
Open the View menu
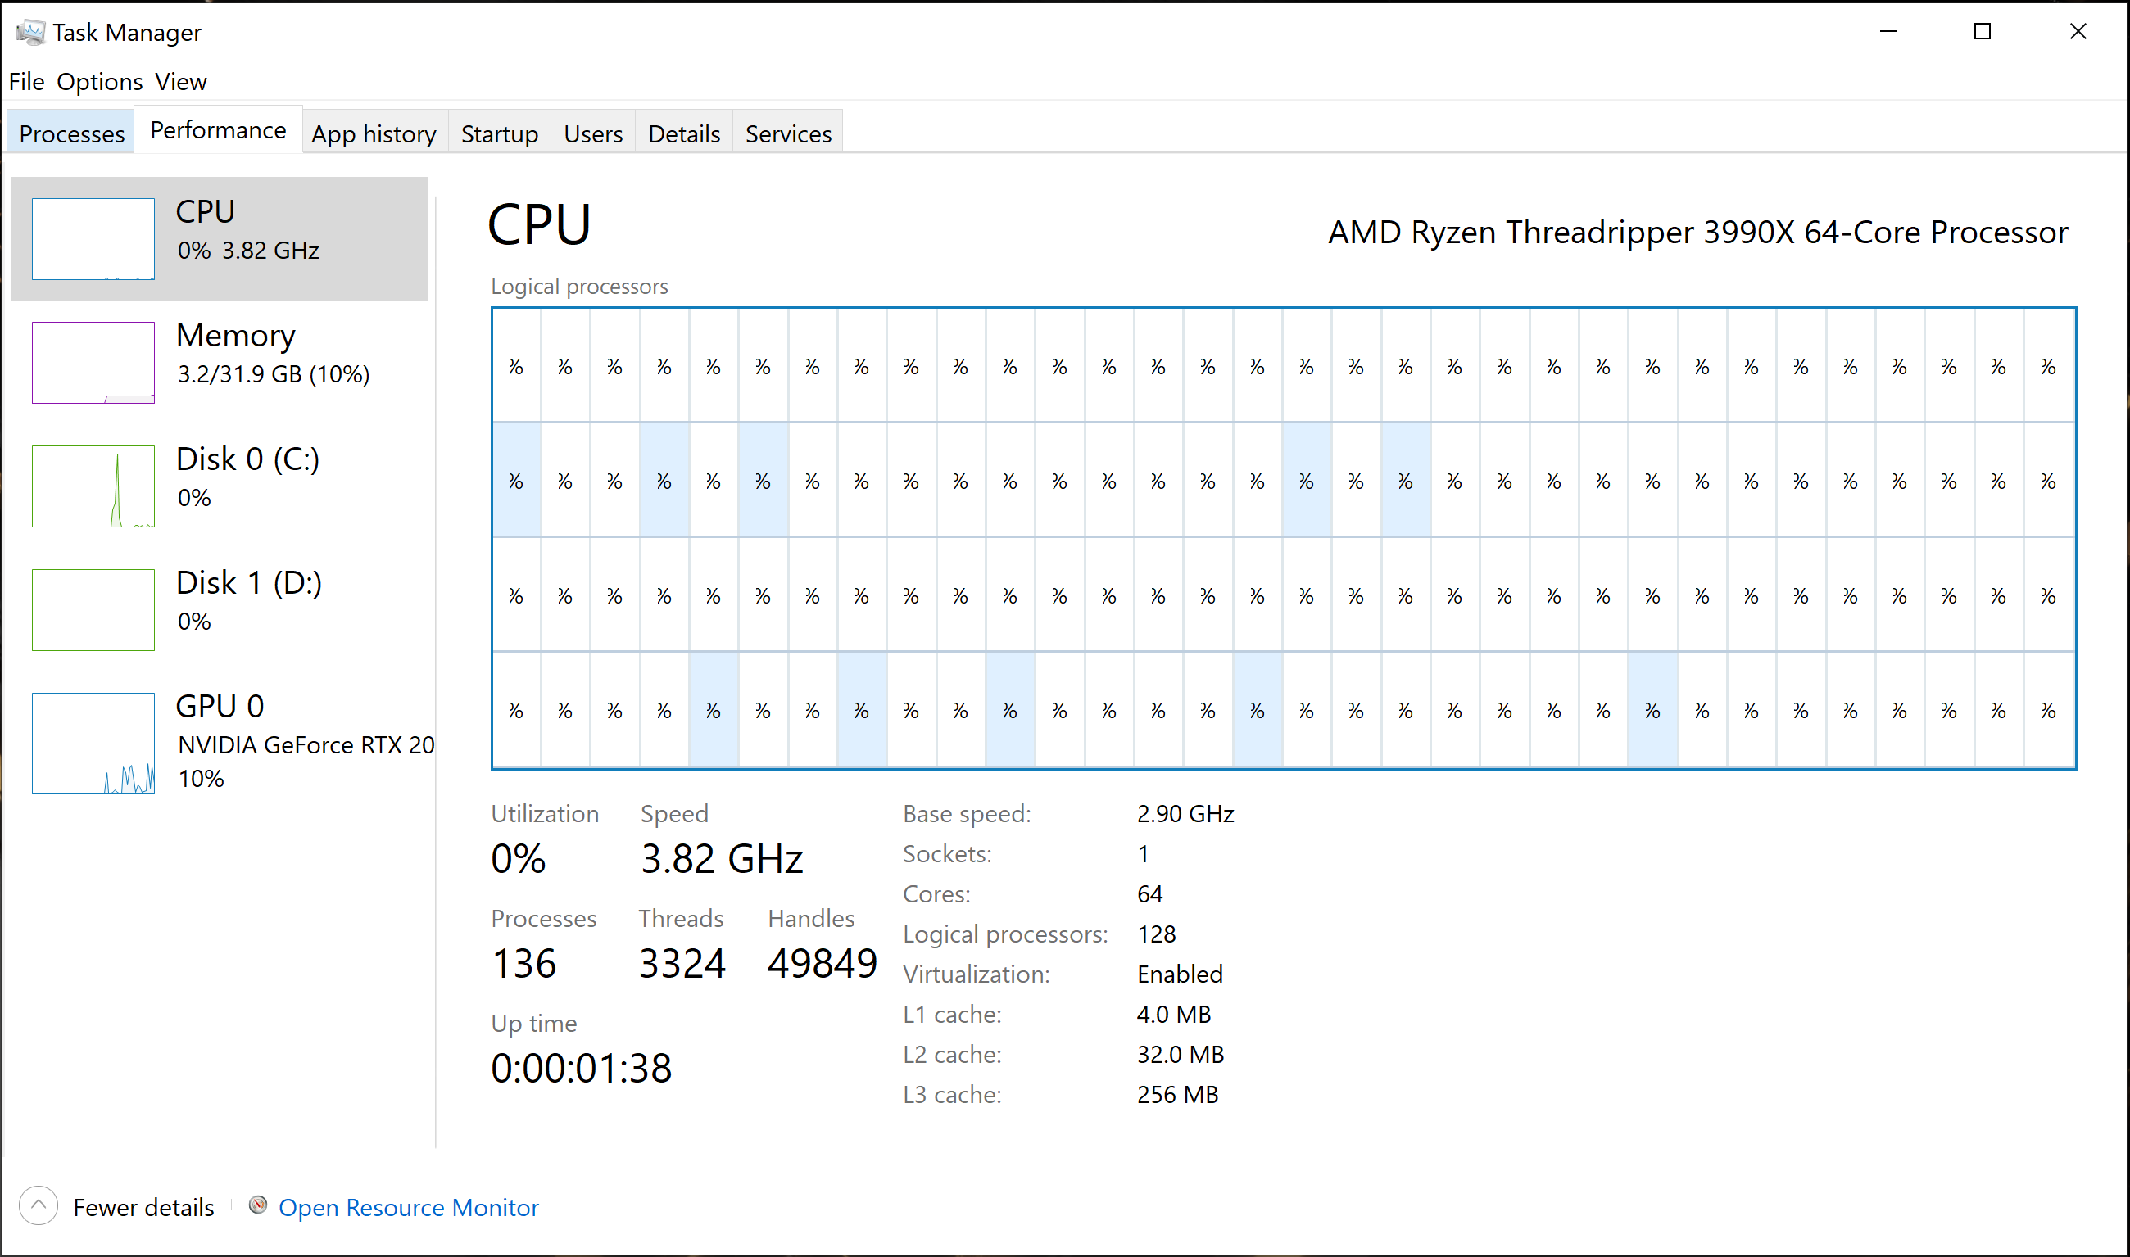click(x=180, y=82)
